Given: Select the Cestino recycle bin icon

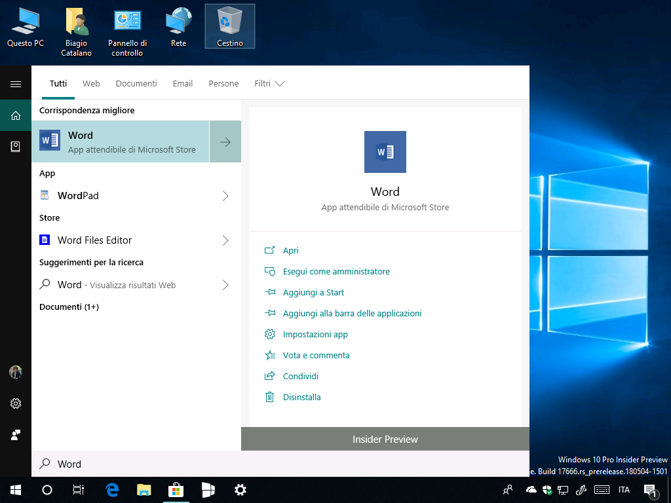Looking at the screenshot, I should pos(230,26).
